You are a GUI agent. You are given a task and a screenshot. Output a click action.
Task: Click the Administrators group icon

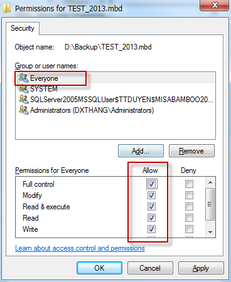click(x=23, y=110)
